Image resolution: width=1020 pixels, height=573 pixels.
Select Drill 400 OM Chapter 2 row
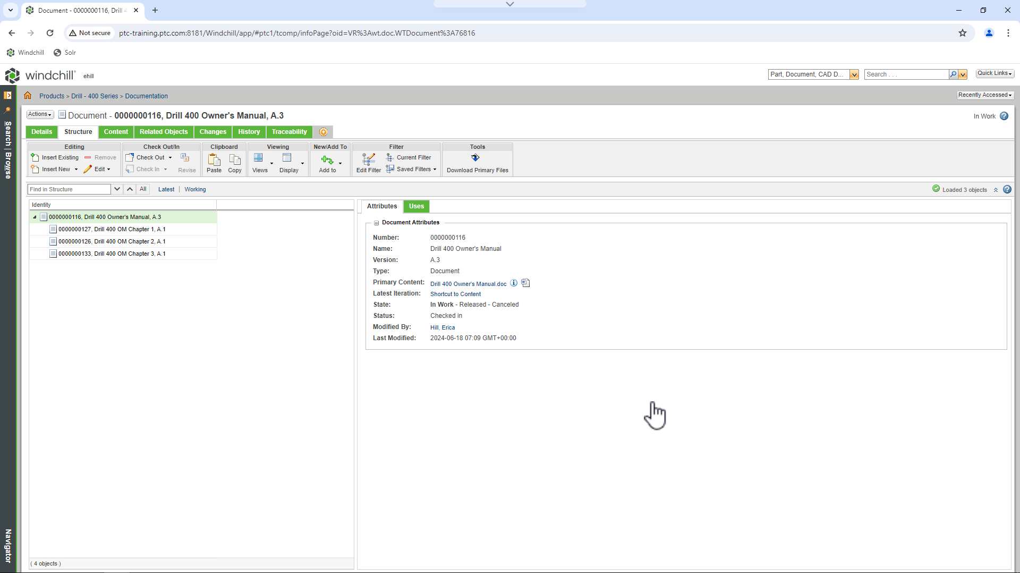point(123,241)
